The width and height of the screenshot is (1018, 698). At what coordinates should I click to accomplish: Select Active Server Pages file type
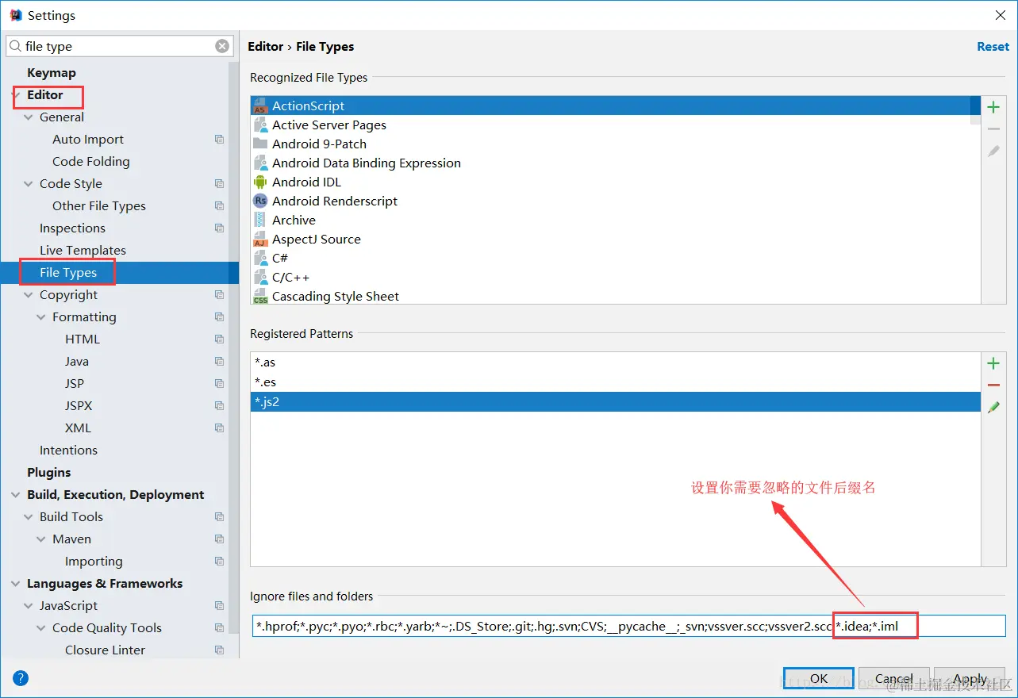(x=610, y=125)
